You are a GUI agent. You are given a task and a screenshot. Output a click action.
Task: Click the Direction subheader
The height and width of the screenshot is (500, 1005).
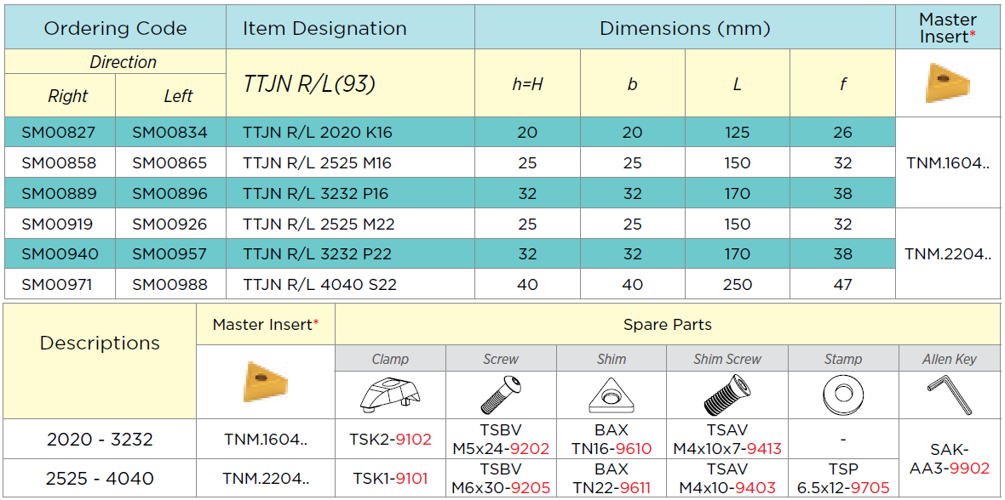pyautogui.click(x=123, y=62)
